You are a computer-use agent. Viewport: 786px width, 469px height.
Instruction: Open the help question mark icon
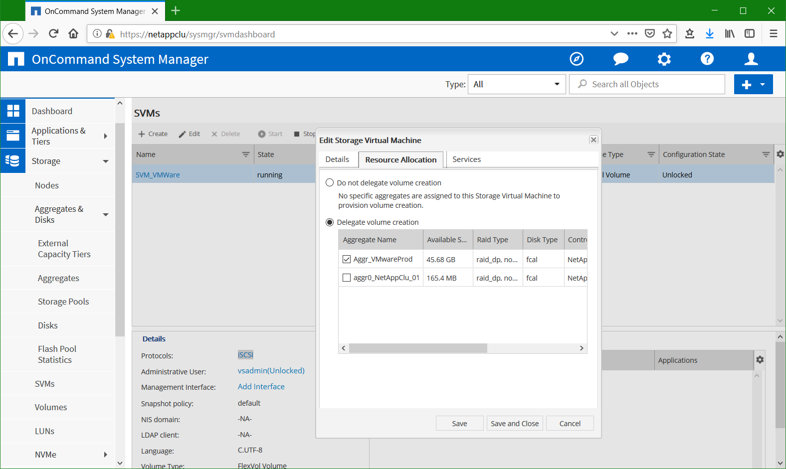(707, 59)
